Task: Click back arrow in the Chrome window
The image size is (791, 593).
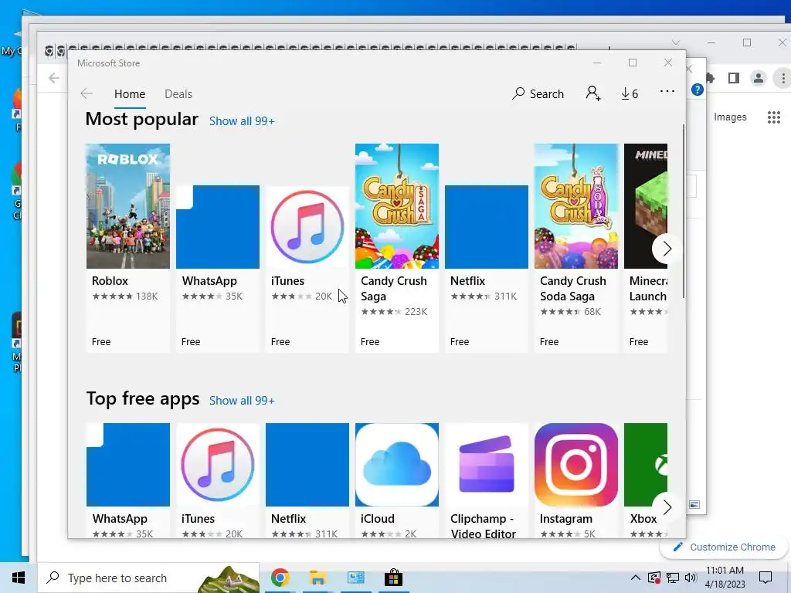Action: point(54,78)
